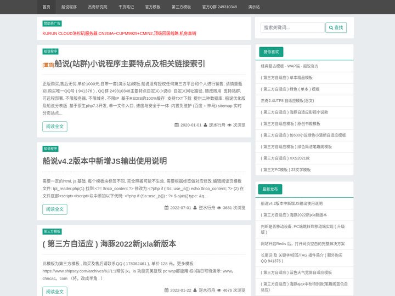
Task: Click the eye views icon in the 2020-01-01 post
Action: point(229,125)
